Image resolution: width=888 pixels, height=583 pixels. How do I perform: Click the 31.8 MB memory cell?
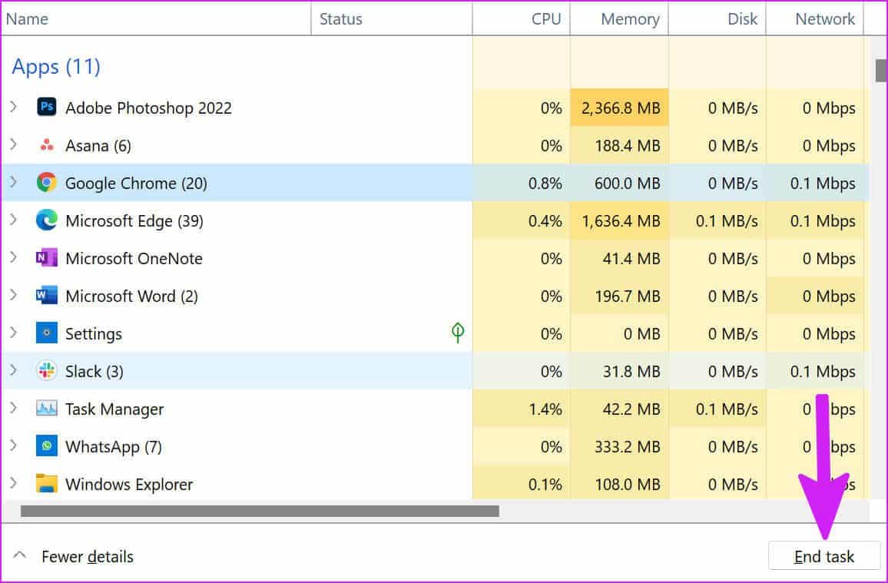[619, 371]
